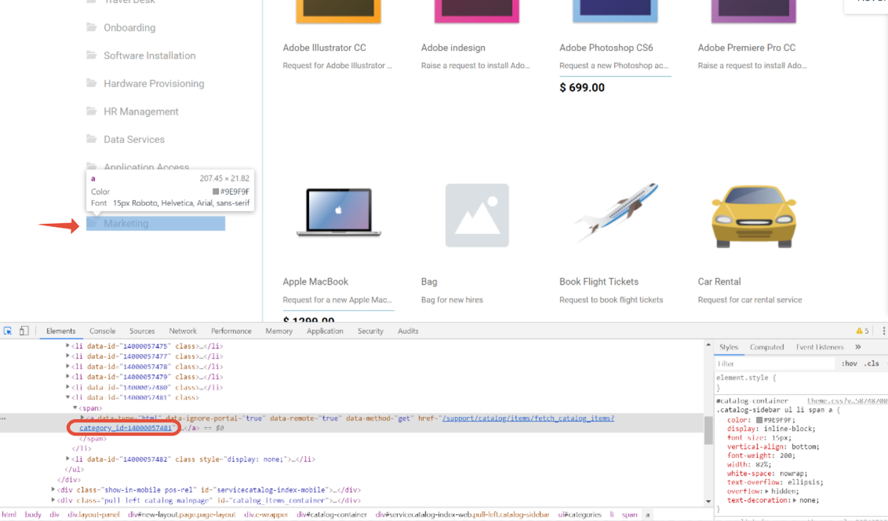The width and height of the screenshot is (888, 521).
Task: Open the Software Installation category
Action: pyautogui.click(x=149, y=55)
